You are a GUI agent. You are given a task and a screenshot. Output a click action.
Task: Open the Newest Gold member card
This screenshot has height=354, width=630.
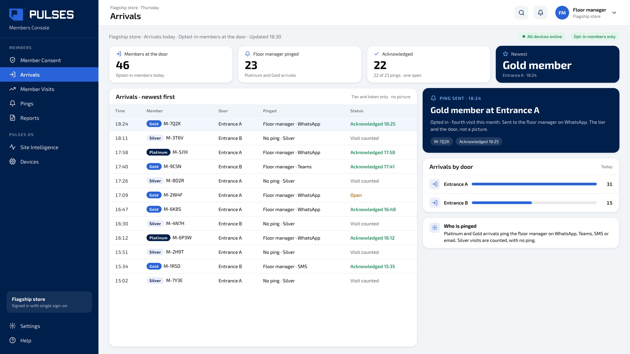tap(557, 64)
